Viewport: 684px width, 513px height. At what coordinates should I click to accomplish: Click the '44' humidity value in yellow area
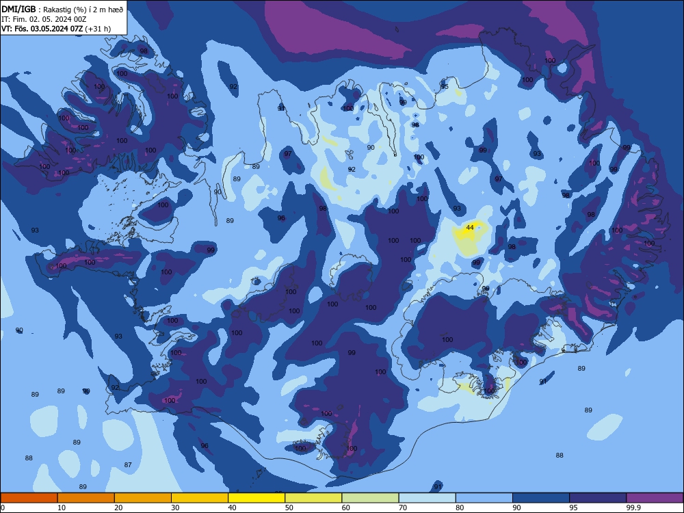[470, 228]
